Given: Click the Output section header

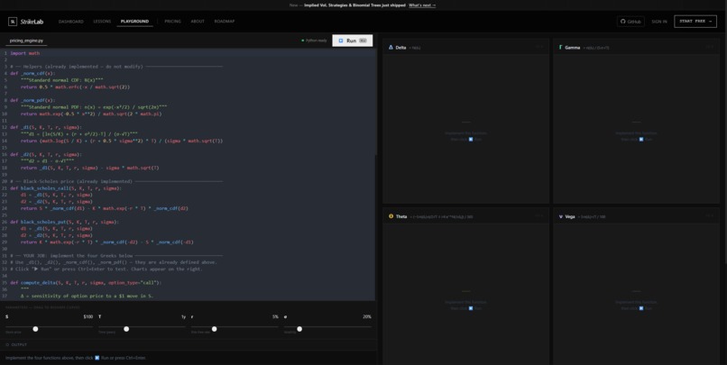Looking at the screenshot, I should click(17, 344).
